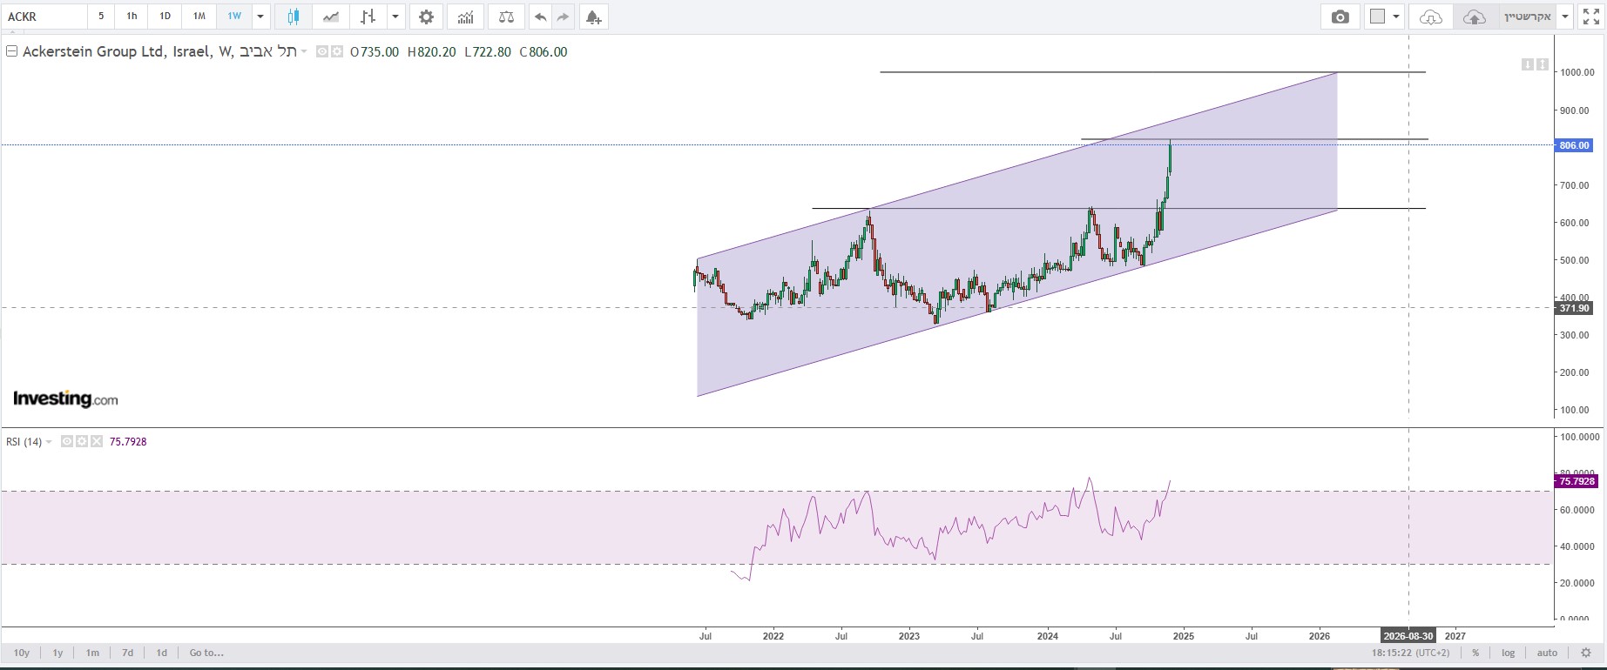Toggle auto scale on the price axis
Screen dimensions: 1607x670
click(x=1547, y=653)
